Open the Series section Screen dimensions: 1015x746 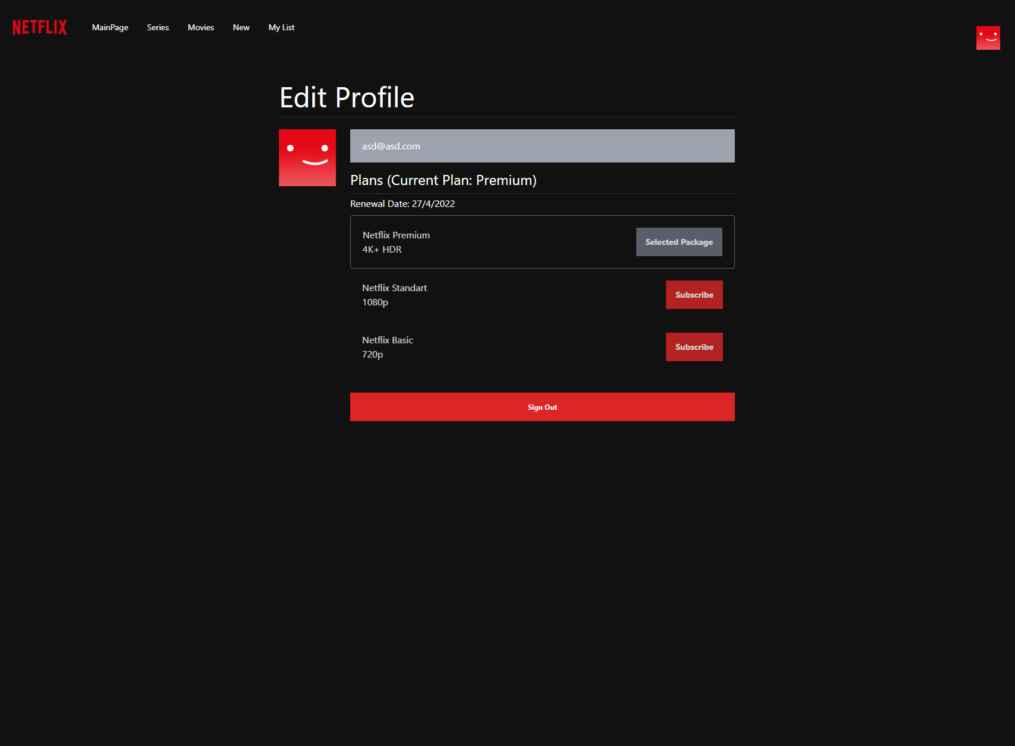(x=157, y=27)
